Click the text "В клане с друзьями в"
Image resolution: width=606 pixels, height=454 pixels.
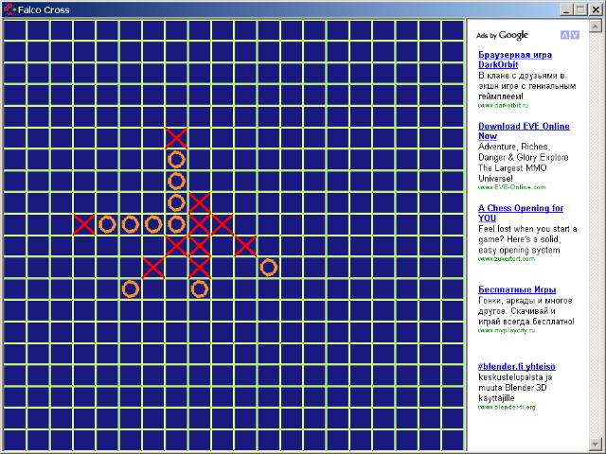(x=522, y=76)
